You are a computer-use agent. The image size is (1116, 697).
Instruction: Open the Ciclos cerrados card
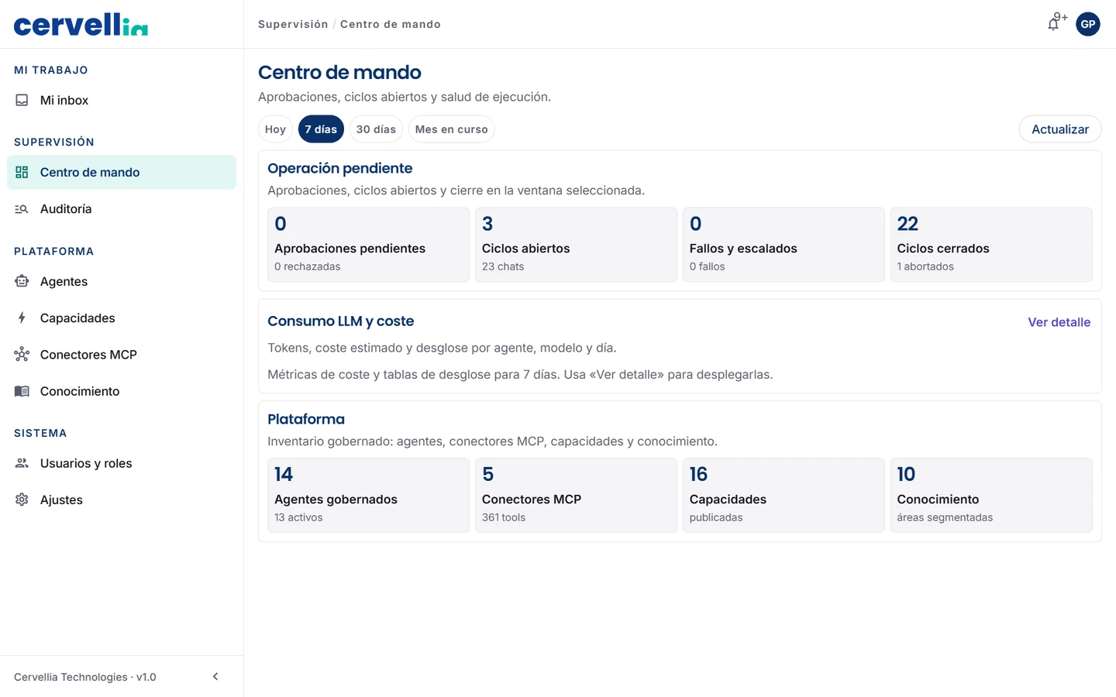point(991,245)
